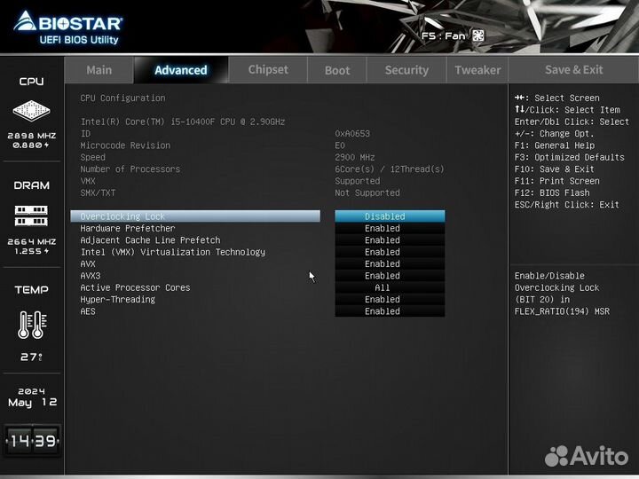639x479 pixels.
Task: Click the F1: General Help hint
Action: [554, 145]
